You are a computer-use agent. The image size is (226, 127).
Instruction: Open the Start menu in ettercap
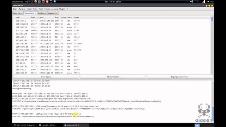tap(15, 9)
